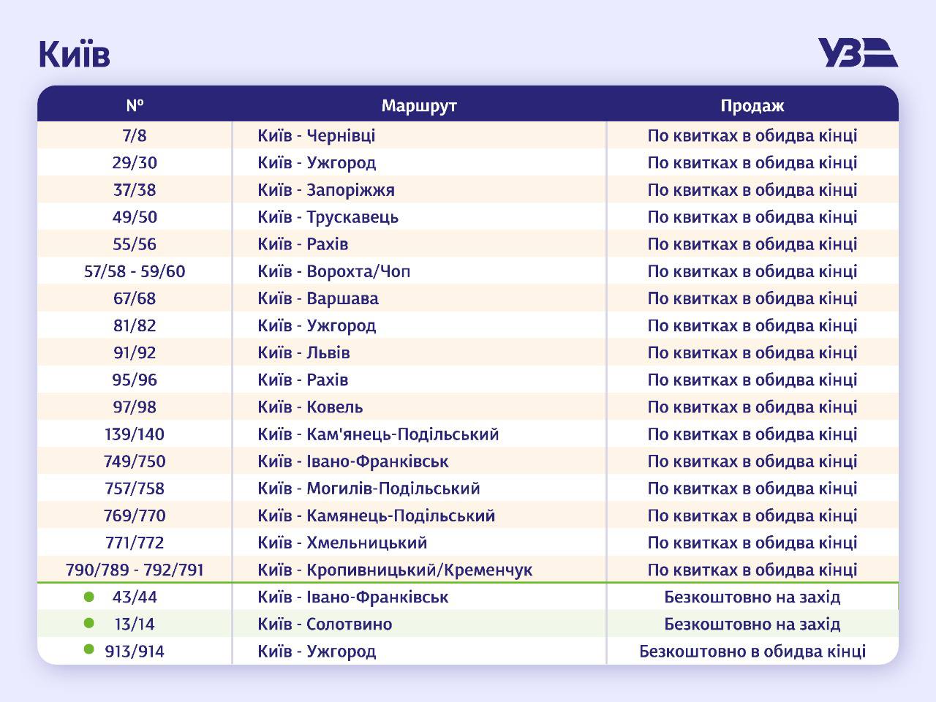Click the Київ - Варшава route

tap(317, 298)
